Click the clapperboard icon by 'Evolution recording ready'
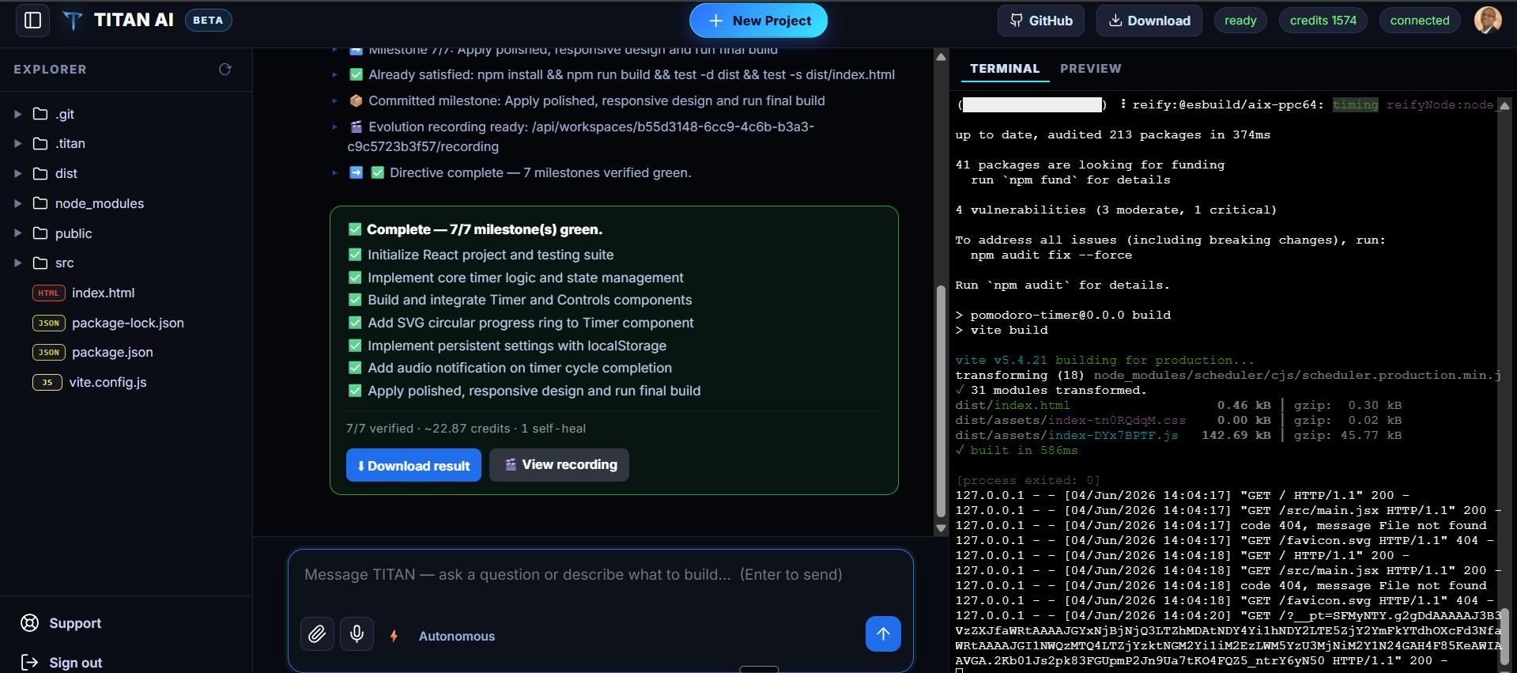 356,127
